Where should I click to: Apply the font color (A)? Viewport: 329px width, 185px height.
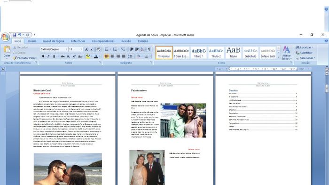96,56
